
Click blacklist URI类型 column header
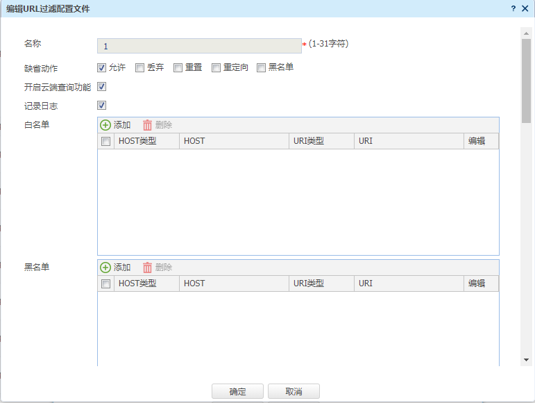tap(321, 283)
